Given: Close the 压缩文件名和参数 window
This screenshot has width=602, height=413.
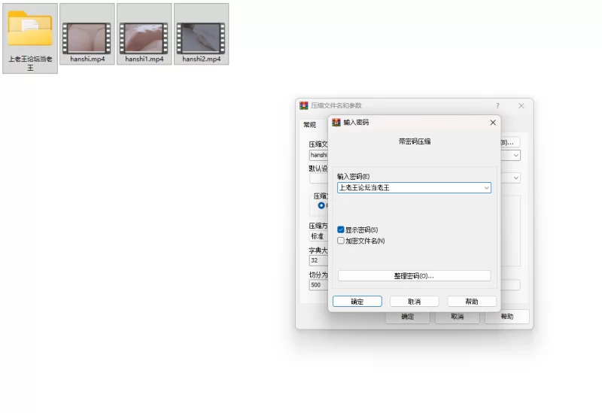Looking at the screenshot, I should click(521, 105).
